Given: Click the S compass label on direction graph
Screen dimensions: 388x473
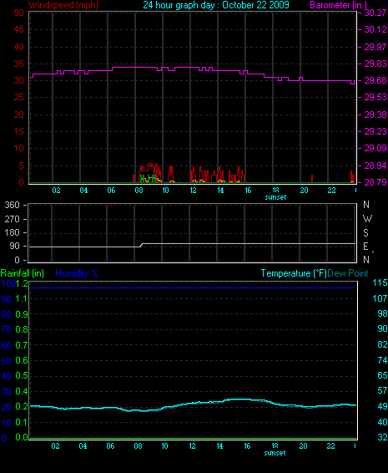Looking at the screenshot, I should pos(365,233).
